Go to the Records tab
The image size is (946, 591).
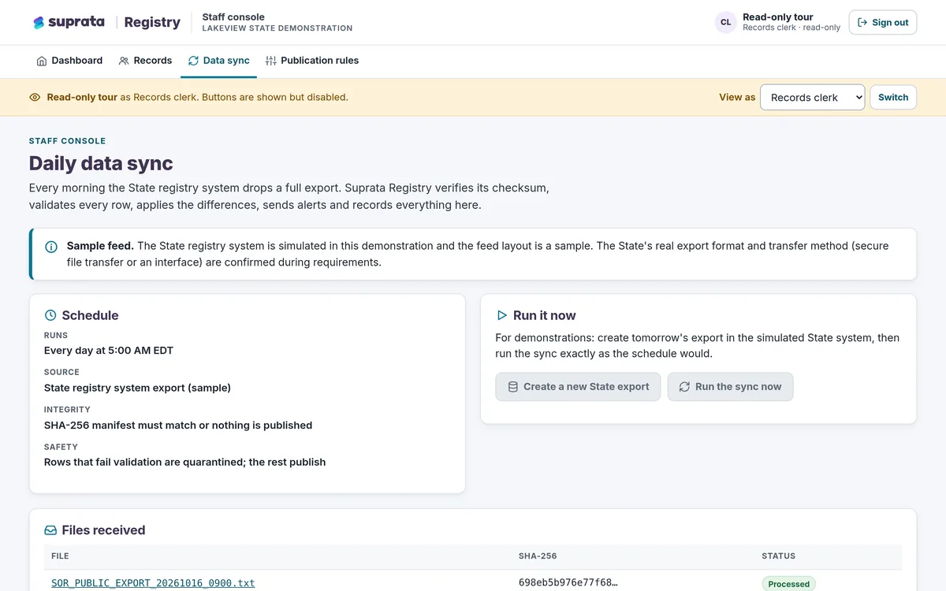pos(145,61)
